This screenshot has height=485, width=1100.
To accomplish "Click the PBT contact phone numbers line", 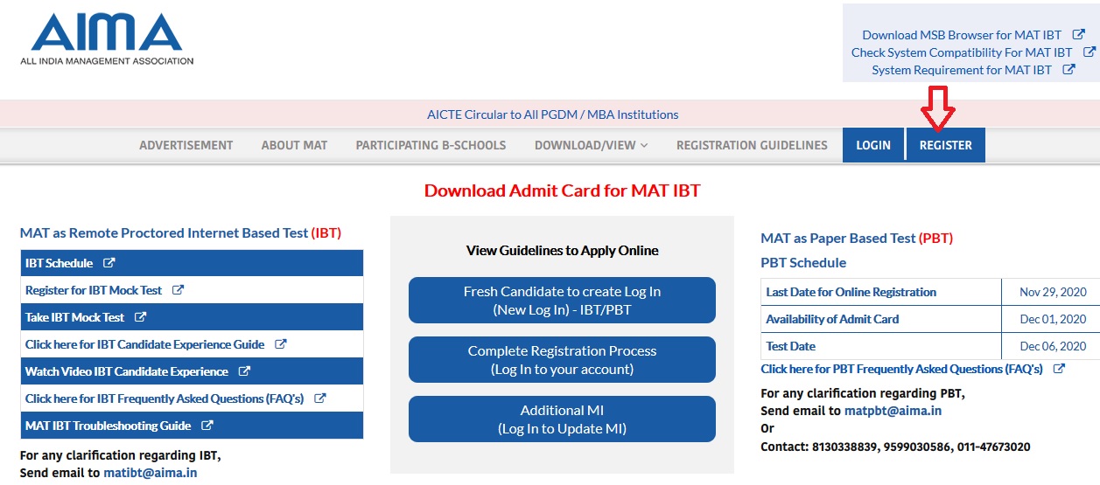I will pyautogui.click(x=895, y=447).
